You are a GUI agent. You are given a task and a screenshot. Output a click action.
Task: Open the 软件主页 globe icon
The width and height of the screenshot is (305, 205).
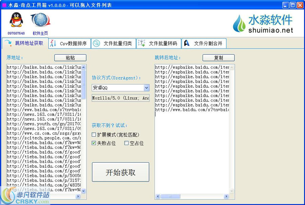point(40,20)
